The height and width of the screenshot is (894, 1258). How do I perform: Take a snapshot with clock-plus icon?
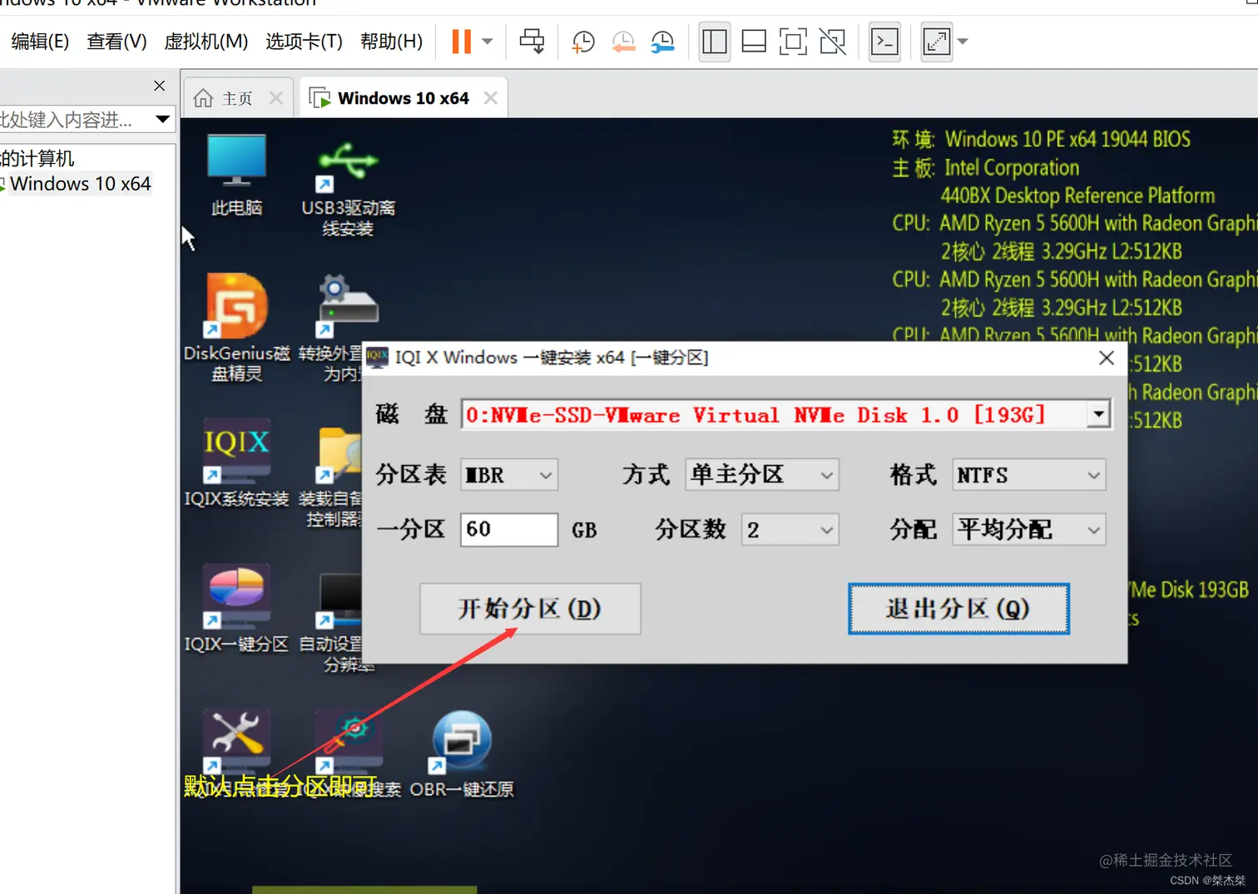click(583, 42)
